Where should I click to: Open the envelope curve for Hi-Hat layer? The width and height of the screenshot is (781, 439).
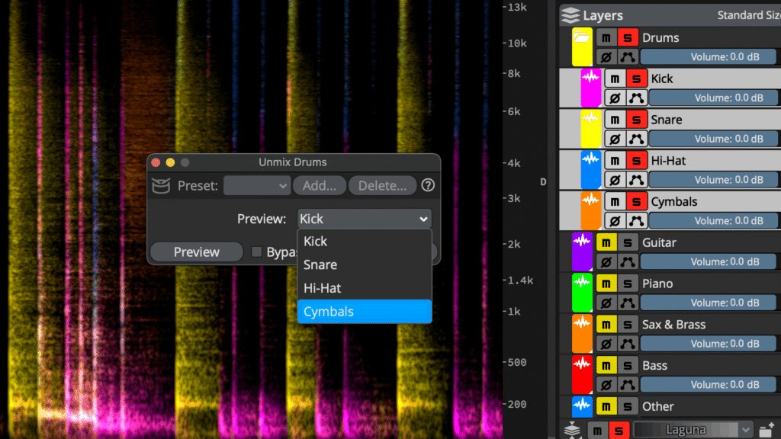(x=636, y=180)
